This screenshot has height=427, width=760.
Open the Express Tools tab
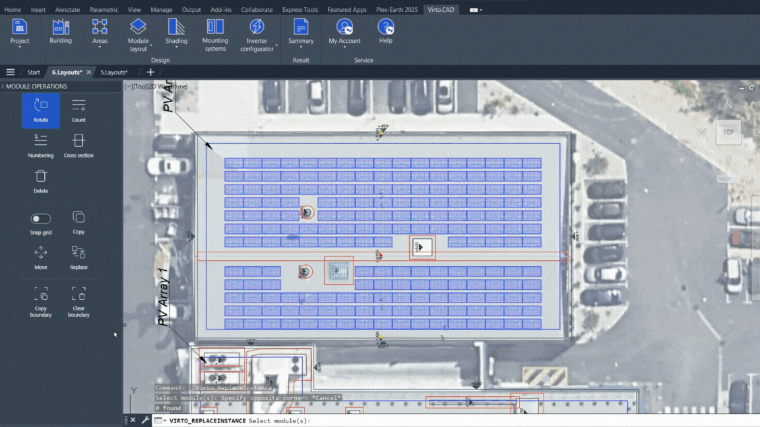[300, 10]
